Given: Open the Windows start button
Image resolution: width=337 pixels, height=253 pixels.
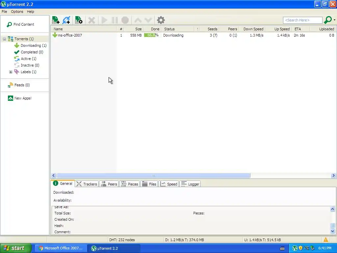Looking at the screenshot, I should (x=16, y=248).
